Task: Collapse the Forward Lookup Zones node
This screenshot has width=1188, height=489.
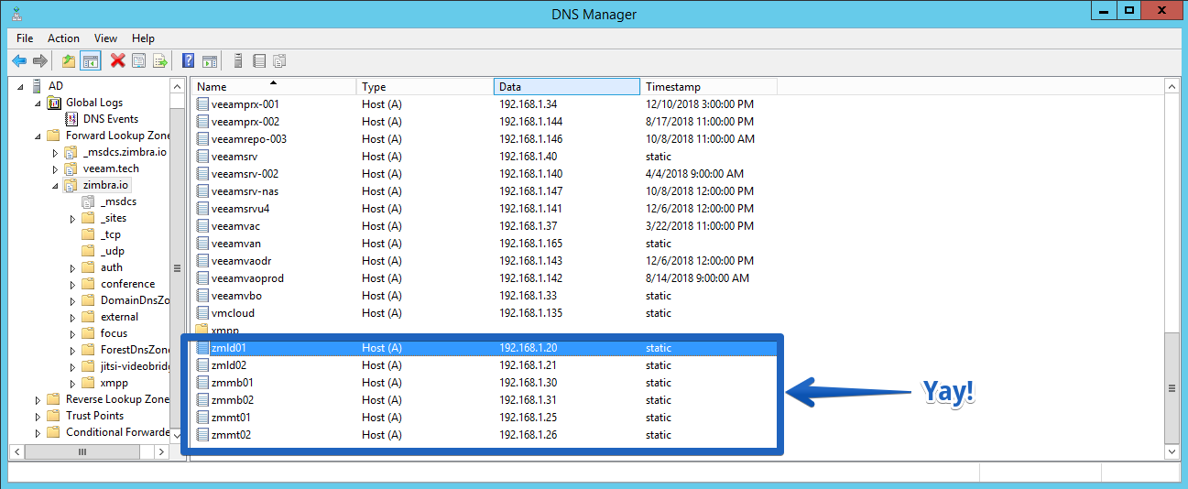Action: pos(38,136)
